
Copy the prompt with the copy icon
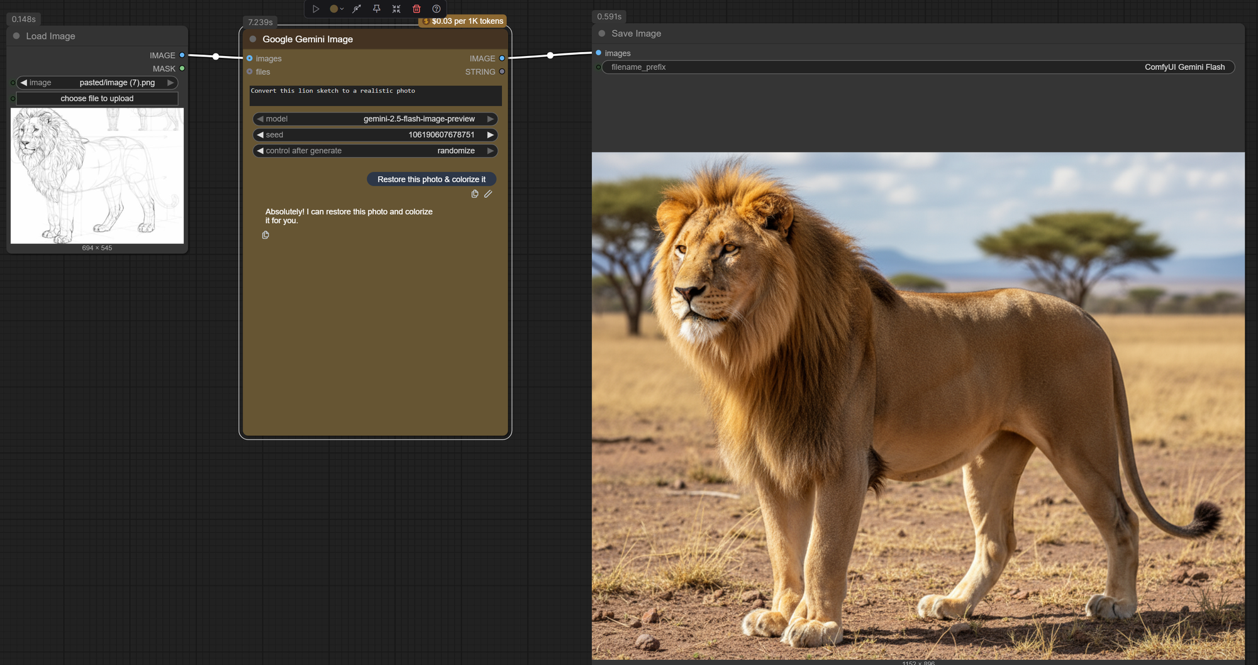tap(475, 194)
